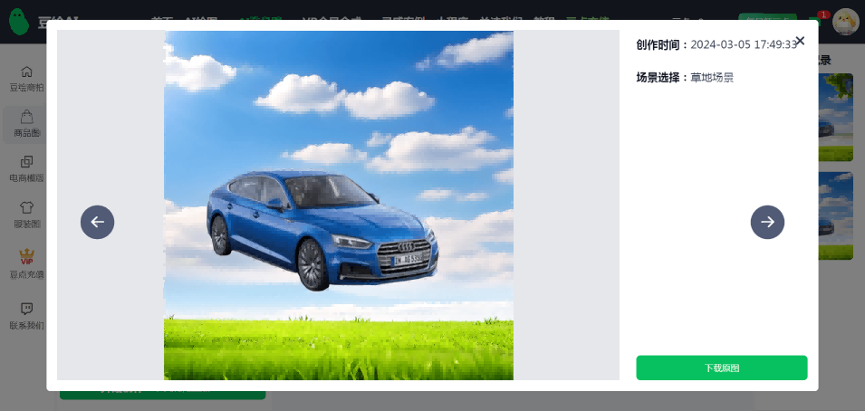
Task: Open VIP 豆点充值 recharge in sidebar
Action: pyautogui.click(x=26, y=264)
